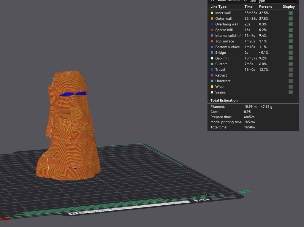This screenshot has width=304, height=227.
Task: Hide Seams using its checkbox
Action: [290, 92]
